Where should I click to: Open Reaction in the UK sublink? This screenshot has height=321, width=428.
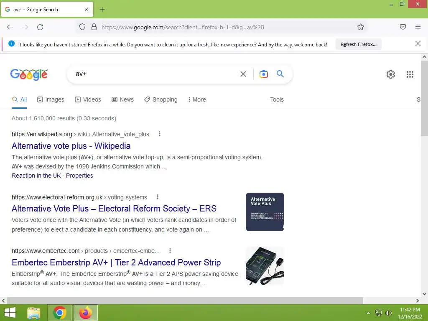(x=36, y=176)
